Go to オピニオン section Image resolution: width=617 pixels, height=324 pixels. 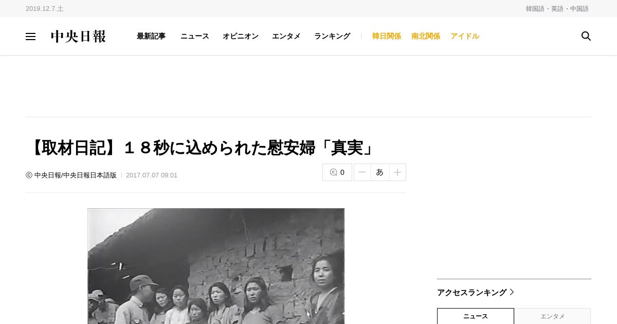(241, 36)
